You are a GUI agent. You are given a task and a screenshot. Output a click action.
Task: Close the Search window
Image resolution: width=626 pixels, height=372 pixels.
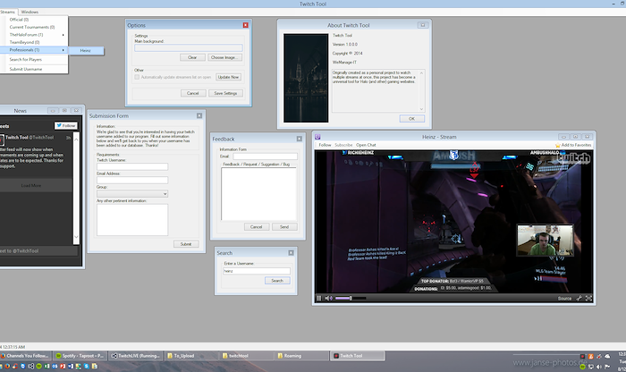(291, 253)
